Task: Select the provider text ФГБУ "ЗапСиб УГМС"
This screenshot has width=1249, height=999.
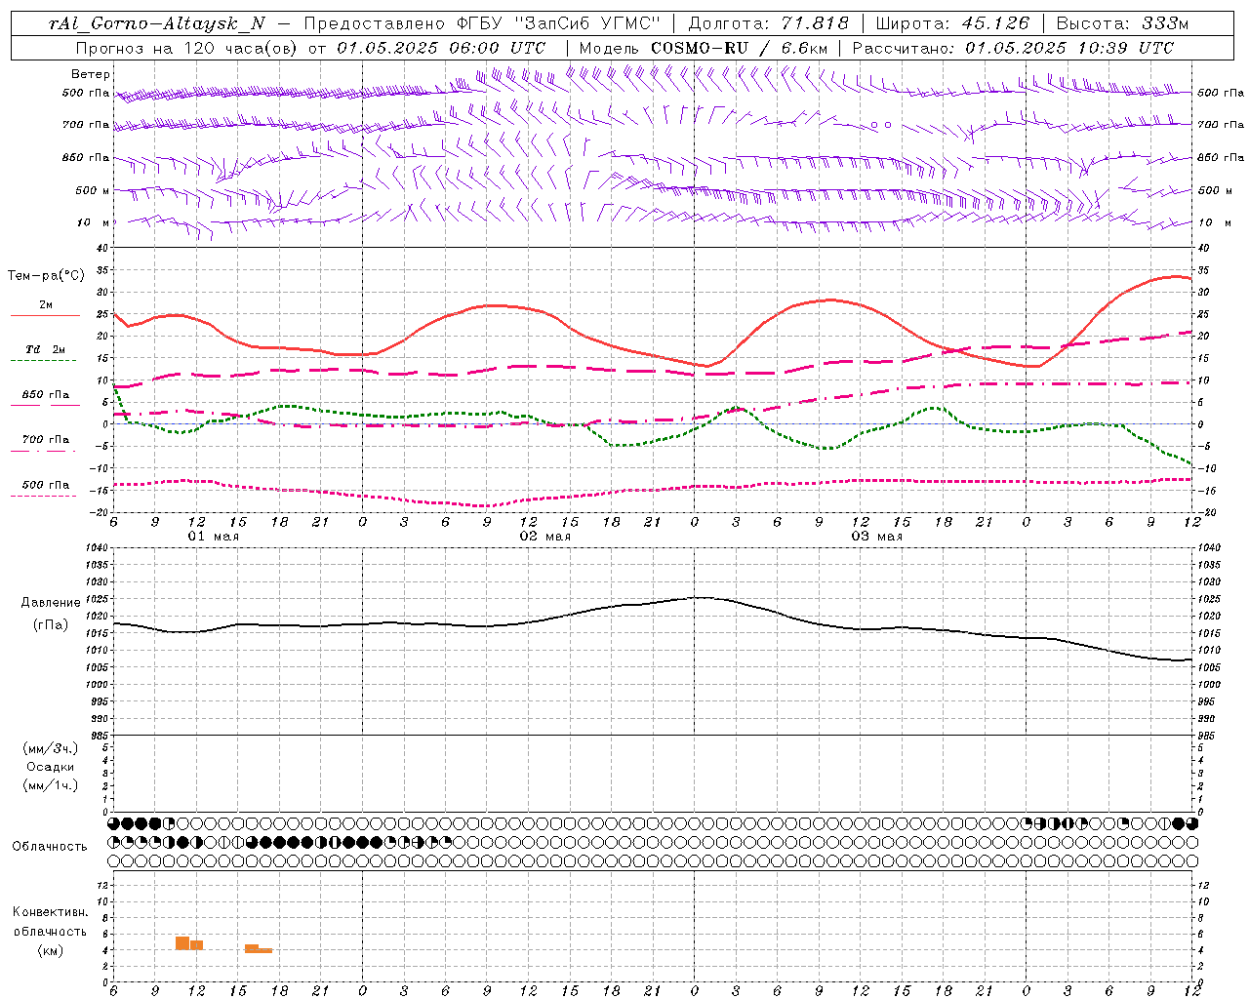Action: (557, 23)
